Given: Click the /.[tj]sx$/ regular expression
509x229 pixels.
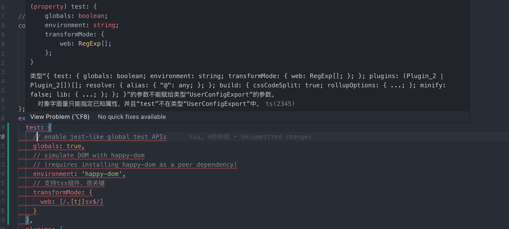Looking at the screenshot, I should [81, 202].
